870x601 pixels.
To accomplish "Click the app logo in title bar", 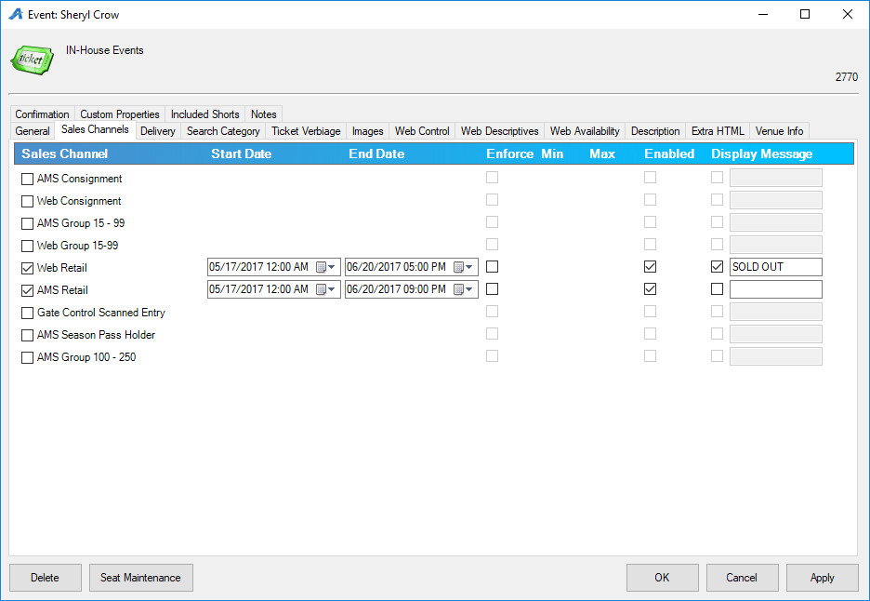I will click(x=16, y=15).
